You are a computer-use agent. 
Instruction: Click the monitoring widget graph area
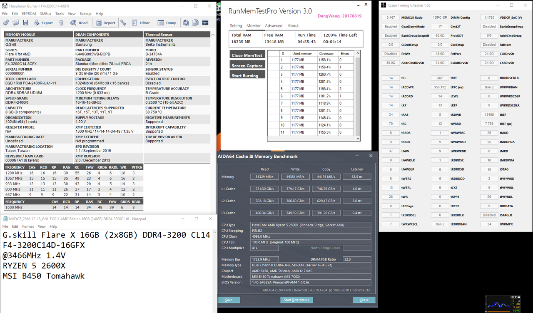pos(498,304)
